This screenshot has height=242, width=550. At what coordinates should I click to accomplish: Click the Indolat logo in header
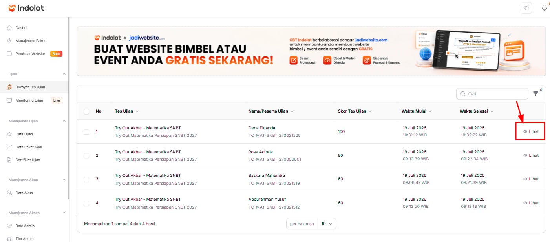26,8
